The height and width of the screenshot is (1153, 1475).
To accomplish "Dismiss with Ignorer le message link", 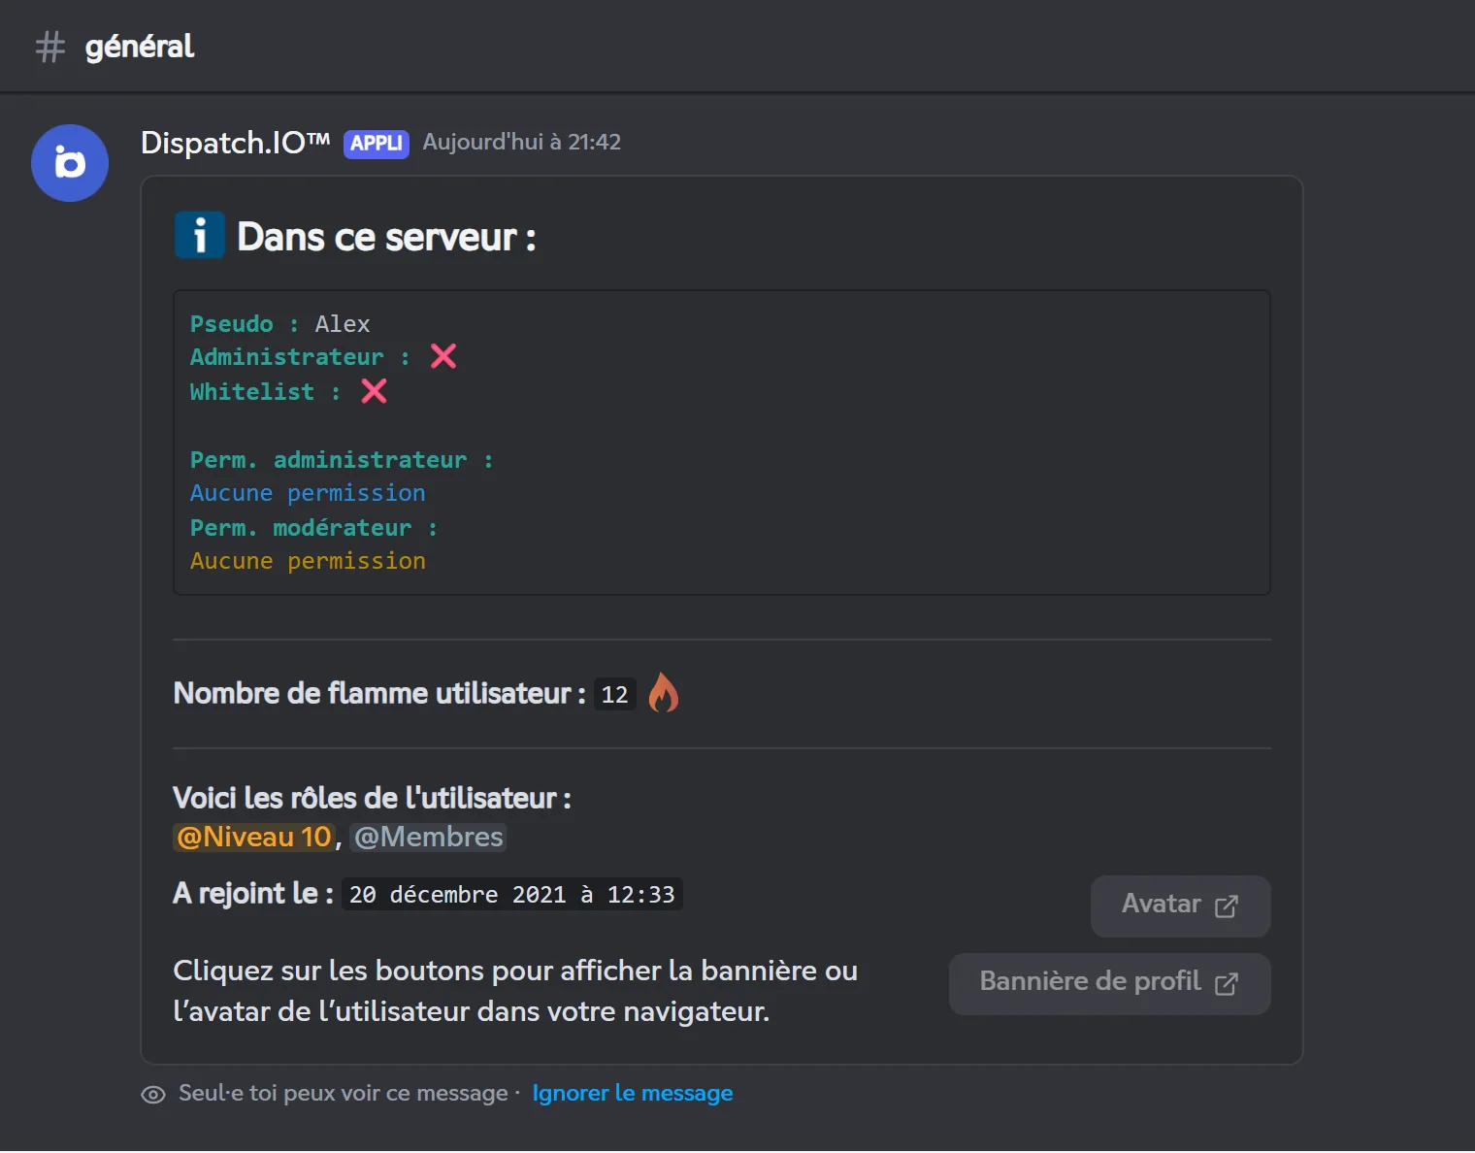I will 633,1094.
